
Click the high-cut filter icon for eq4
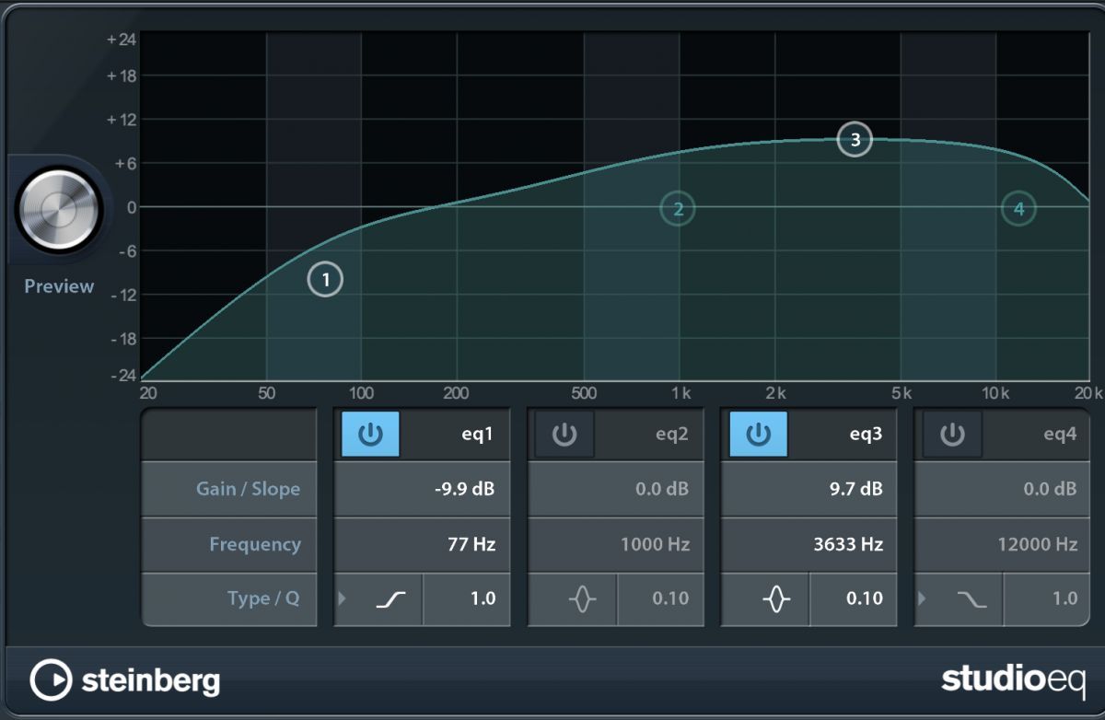(971, 598)
